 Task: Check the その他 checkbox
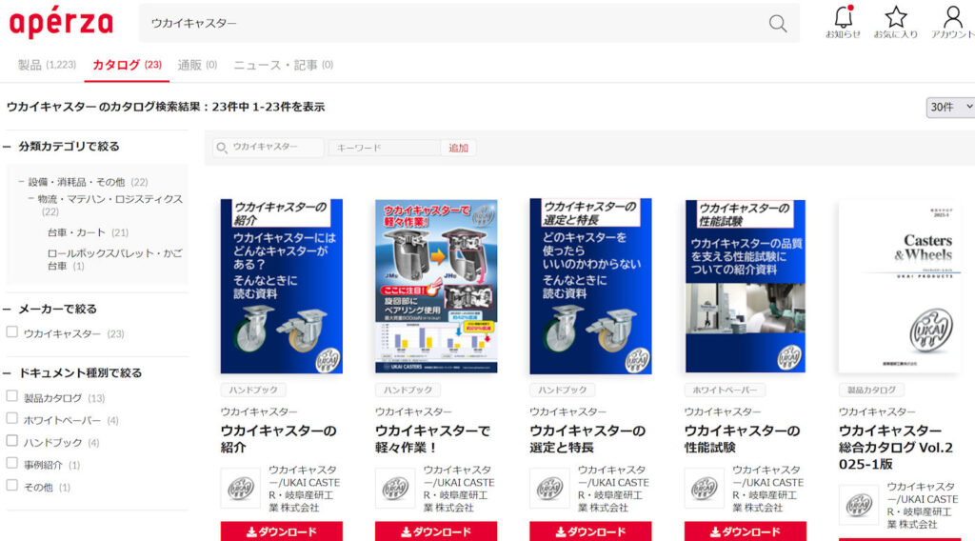[11, 486]
